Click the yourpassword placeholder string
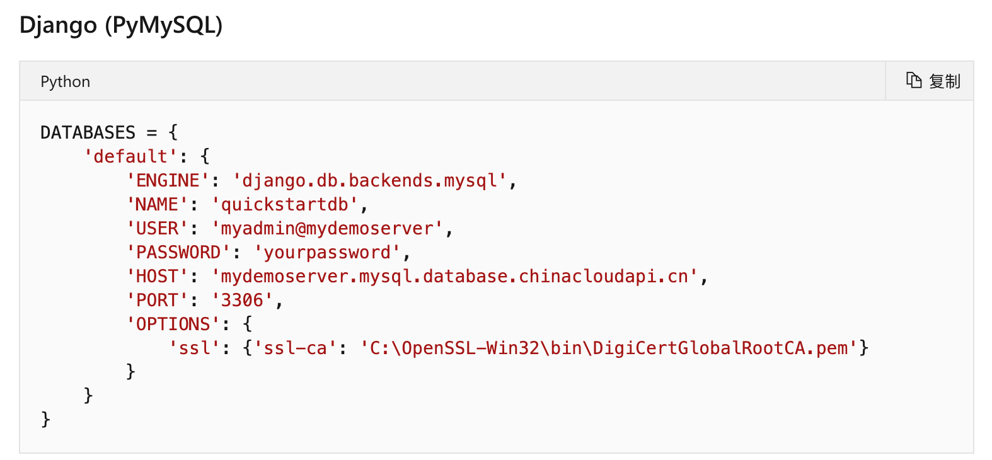The width and height of the screenshot is (992, 460). pyautogui.click(x=328, y=251)
